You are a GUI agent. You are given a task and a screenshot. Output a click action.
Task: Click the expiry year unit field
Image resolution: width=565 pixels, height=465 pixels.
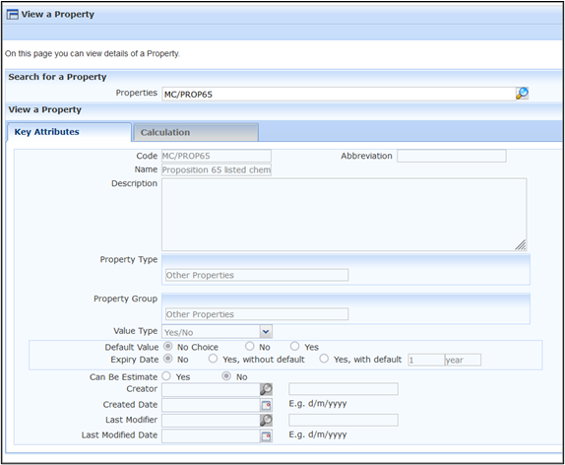[463, 360]
